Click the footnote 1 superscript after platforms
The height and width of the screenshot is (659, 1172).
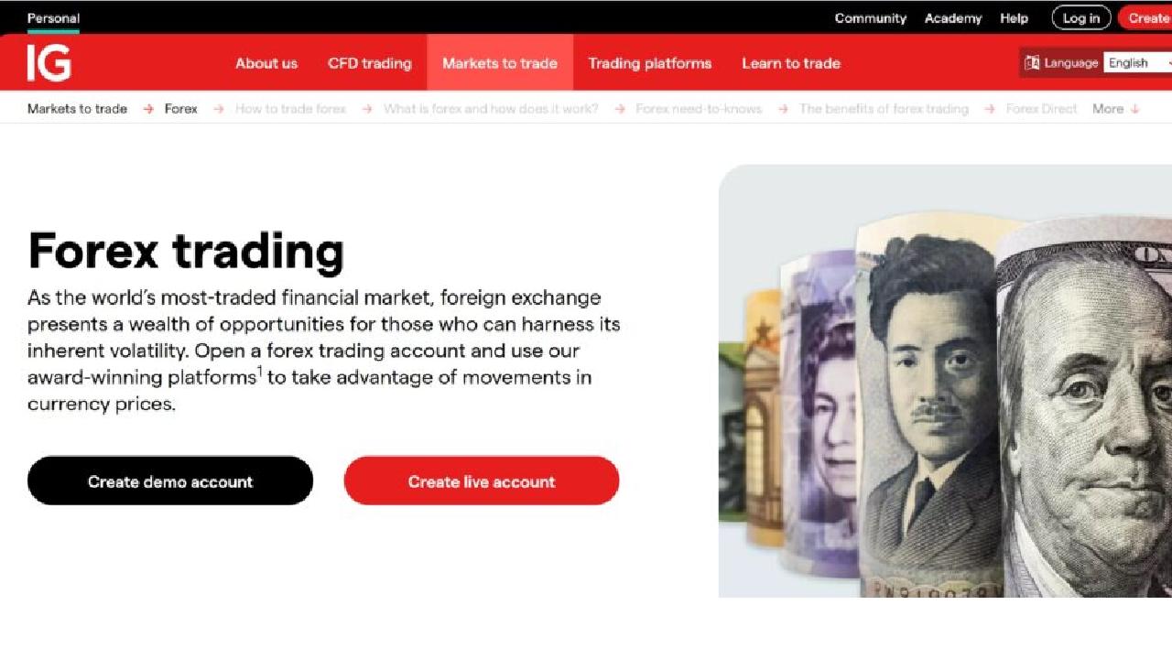259,371
